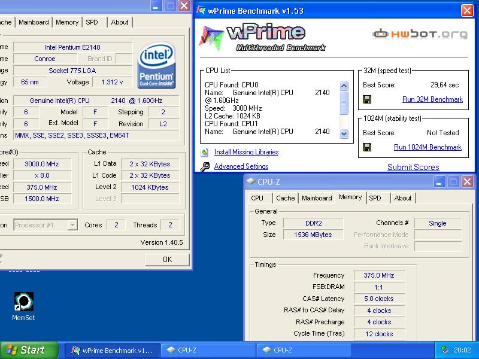Click the DDR2 memory type field
The image size is (479, 359).
tap(313, 223)
